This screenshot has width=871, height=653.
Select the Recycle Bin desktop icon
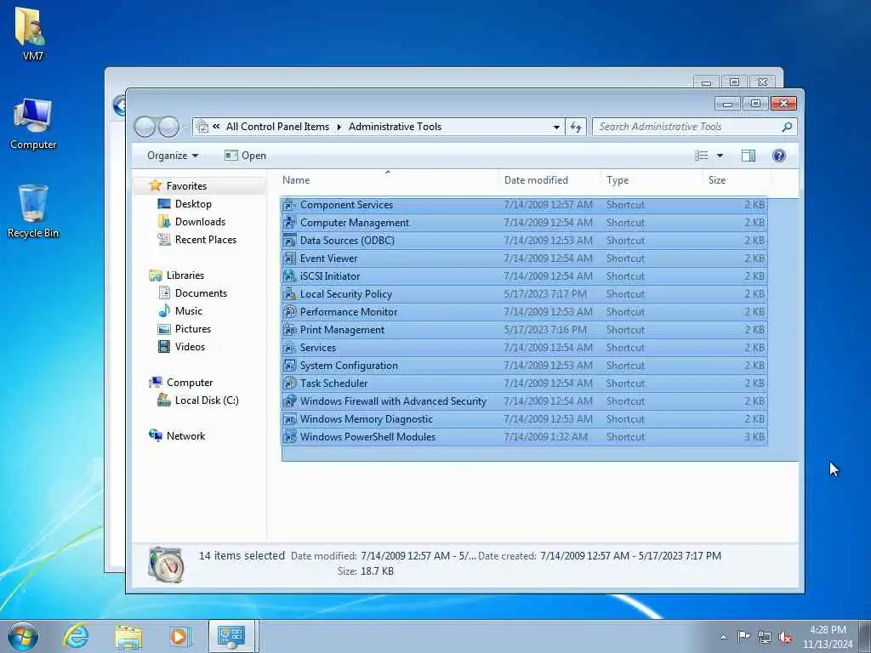click(33, 212)
